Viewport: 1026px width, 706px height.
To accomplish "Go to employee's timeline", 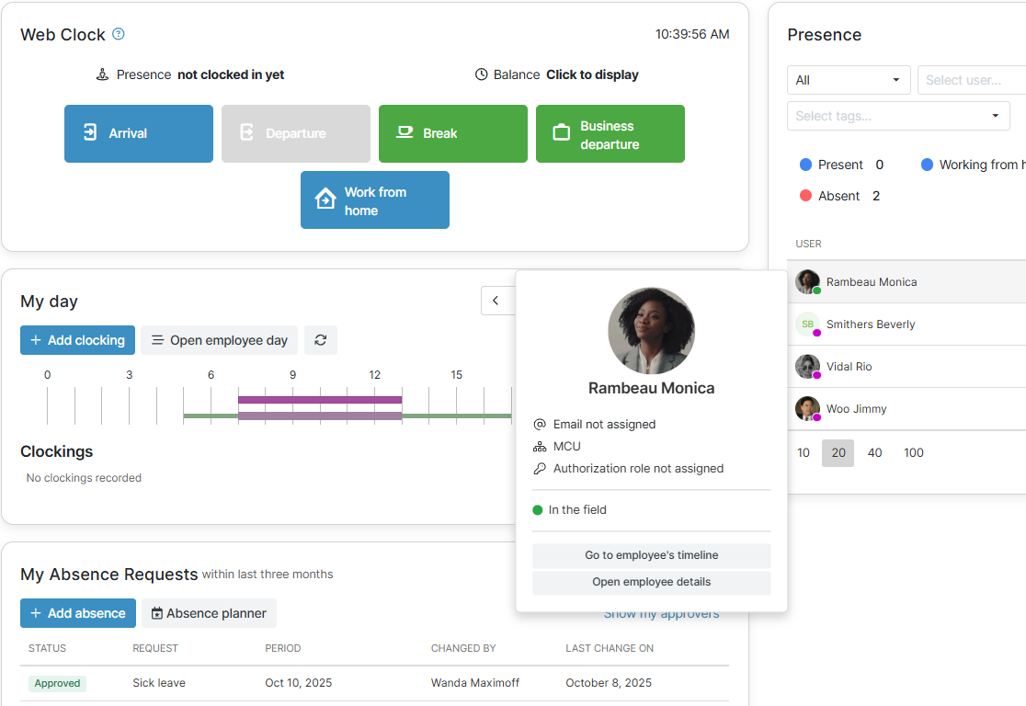I will (x=652, y=555).
